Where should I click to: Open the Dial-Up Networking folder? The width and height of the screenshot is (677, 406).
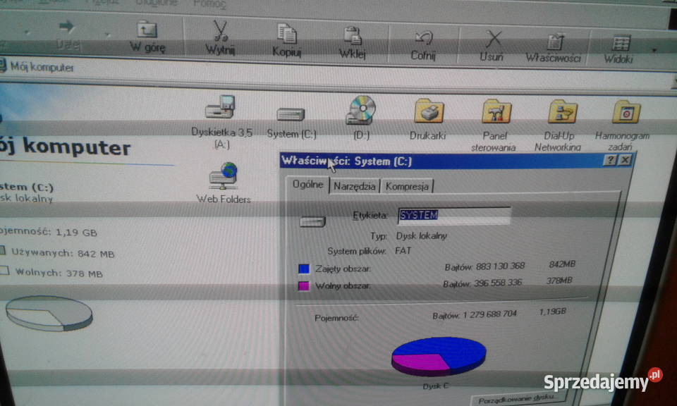pos(561,113)
